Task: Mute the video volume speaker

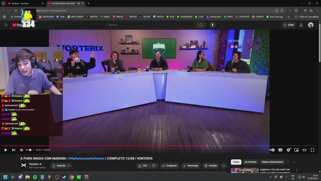Action: [x=22, y=150]
